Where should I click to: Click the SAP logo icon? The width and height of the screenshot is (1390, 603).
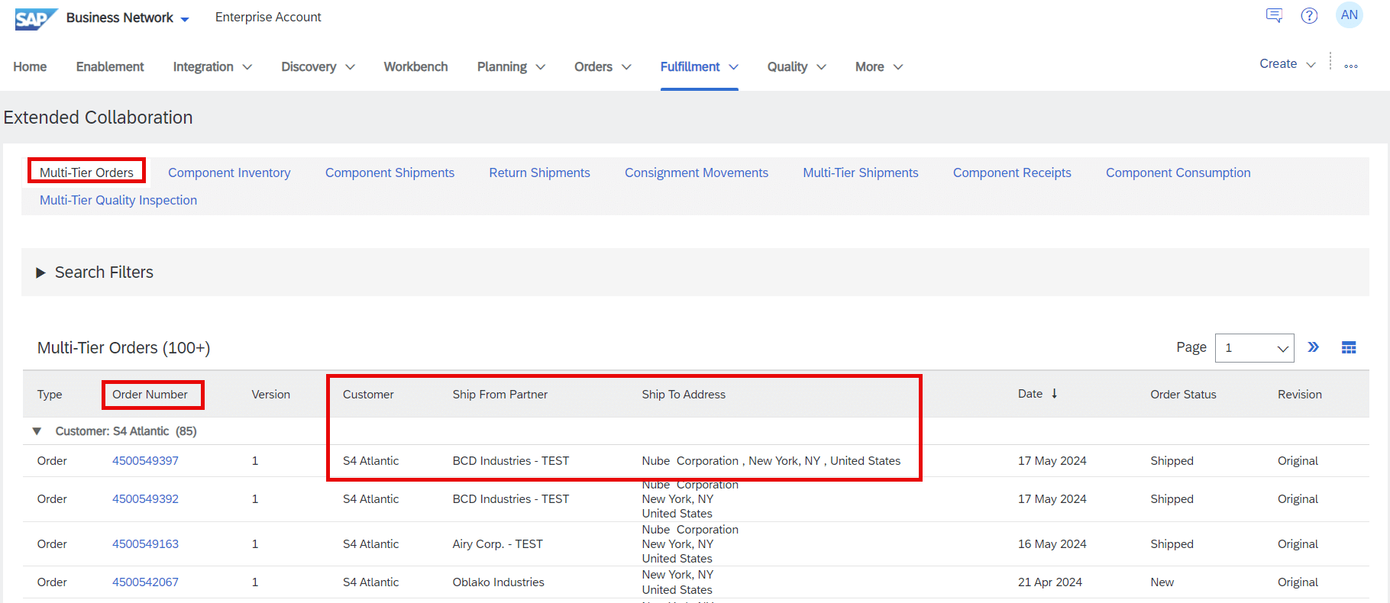(x=35, y=18)
